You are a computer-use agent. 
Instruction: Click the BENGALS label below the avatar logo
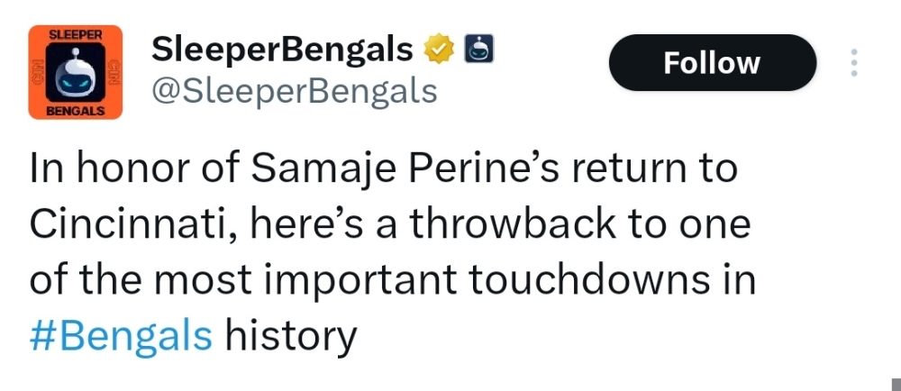(76, 111)
